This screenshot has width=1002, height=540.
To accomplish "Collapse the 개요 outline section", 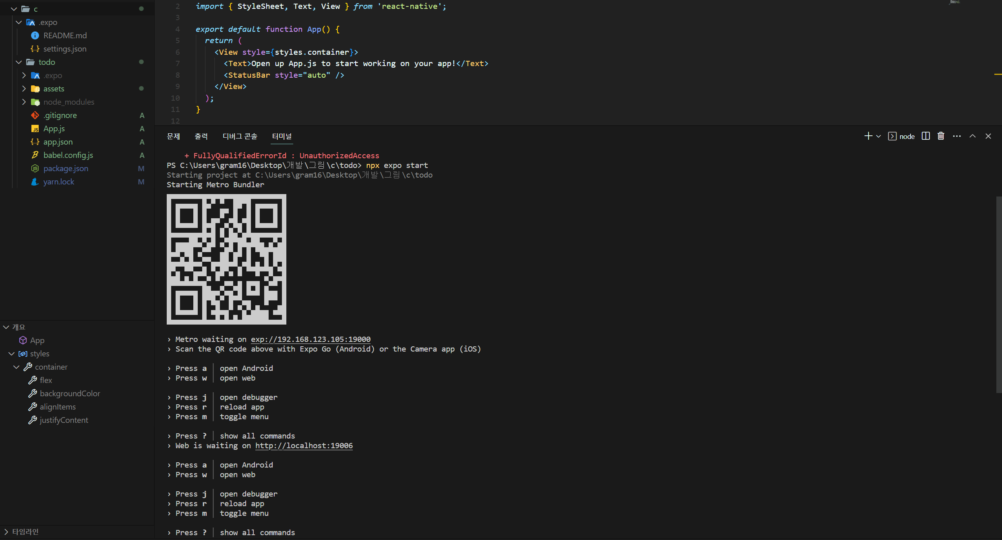I will tap(6, 327).
